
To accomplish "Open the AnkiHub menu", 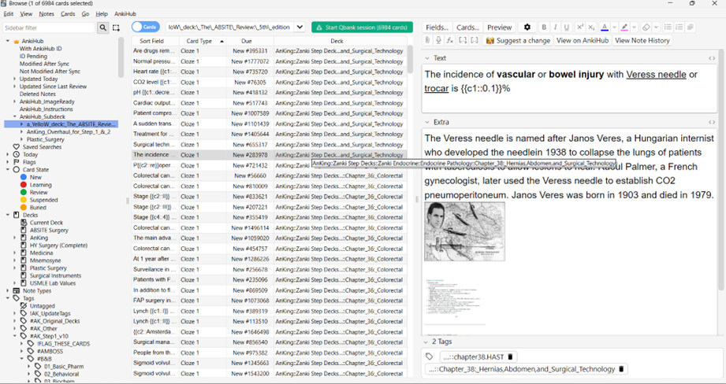I will coord(125,14).
